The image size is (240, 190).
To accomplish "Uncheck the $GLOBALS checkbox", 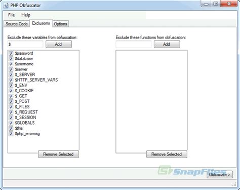I will coord(11,123).
